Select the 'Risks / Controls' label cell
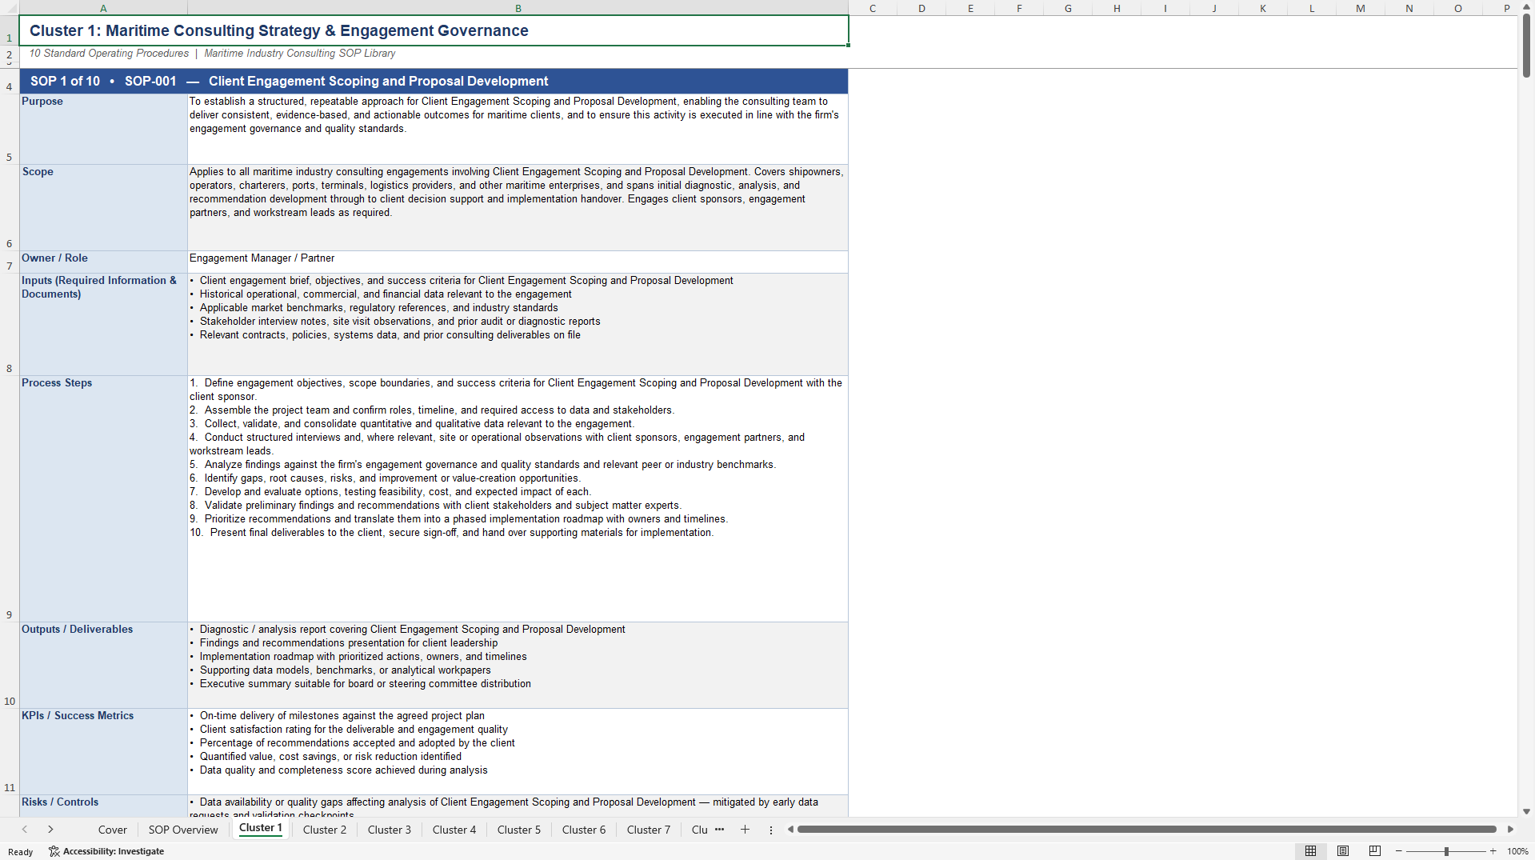The width and height of the screenshot is (1535, 860). (103, 806)
